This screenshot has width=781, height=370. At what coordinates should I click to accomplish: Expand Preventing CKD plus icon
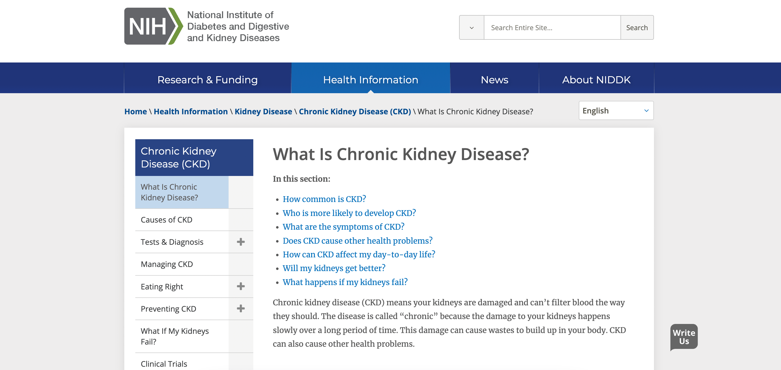click(x=241, y=309)
